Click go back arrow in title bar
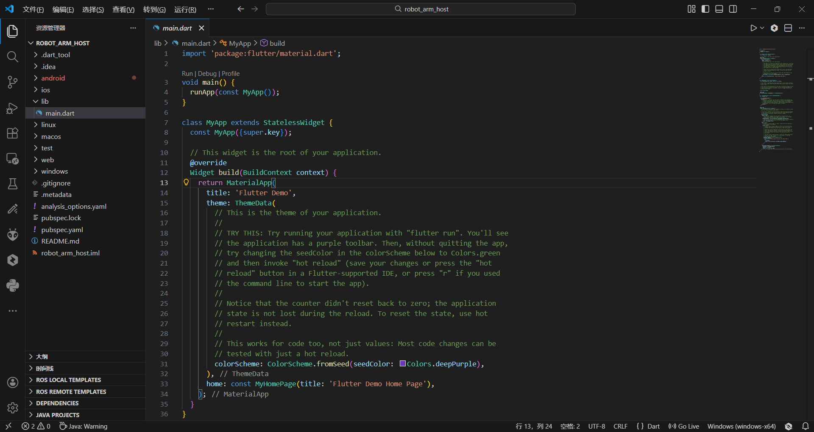Screen dimensions: 814x432 241,9
